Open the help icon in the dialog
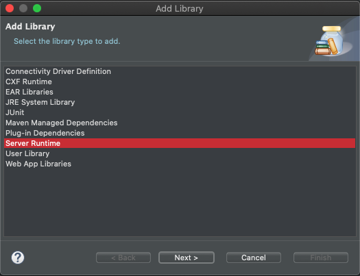The image size is (360, 276). click(18, 258)
